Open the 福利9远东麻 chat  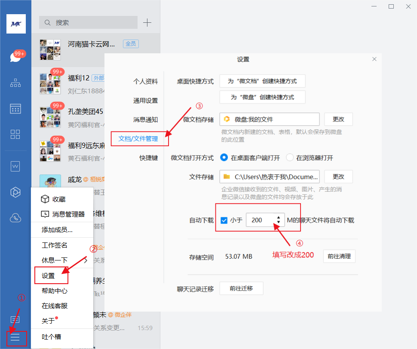point(68,151)
